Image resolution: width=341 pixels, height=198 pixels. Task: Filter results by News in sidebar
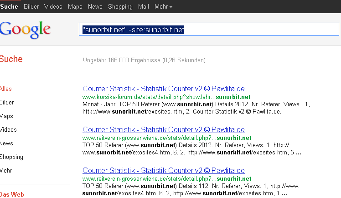pos(6,144)
